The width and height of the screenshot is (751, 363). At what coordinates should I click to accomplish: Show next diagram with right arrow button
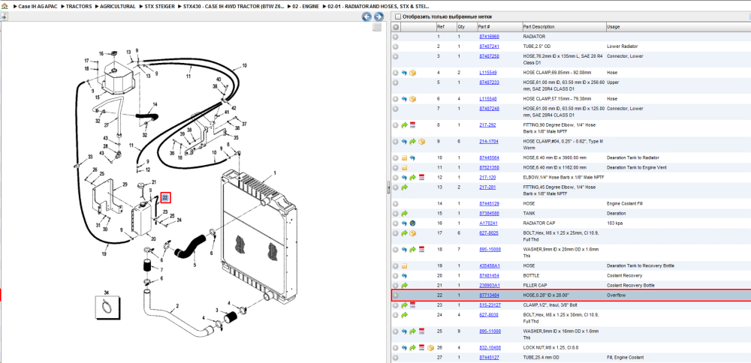(x=379, y=17)
